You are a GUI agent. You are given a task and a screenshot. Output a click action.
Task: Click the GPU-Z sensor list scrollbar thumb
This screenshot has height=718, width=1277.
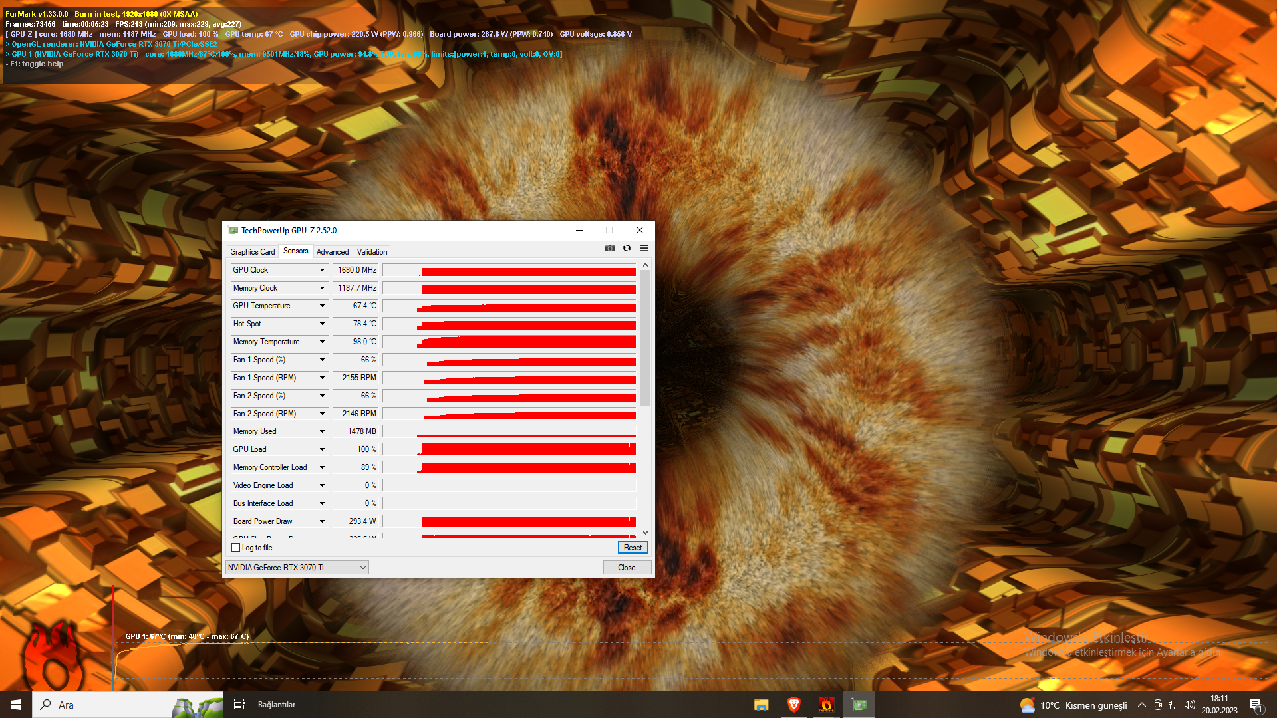coord(645,338)
